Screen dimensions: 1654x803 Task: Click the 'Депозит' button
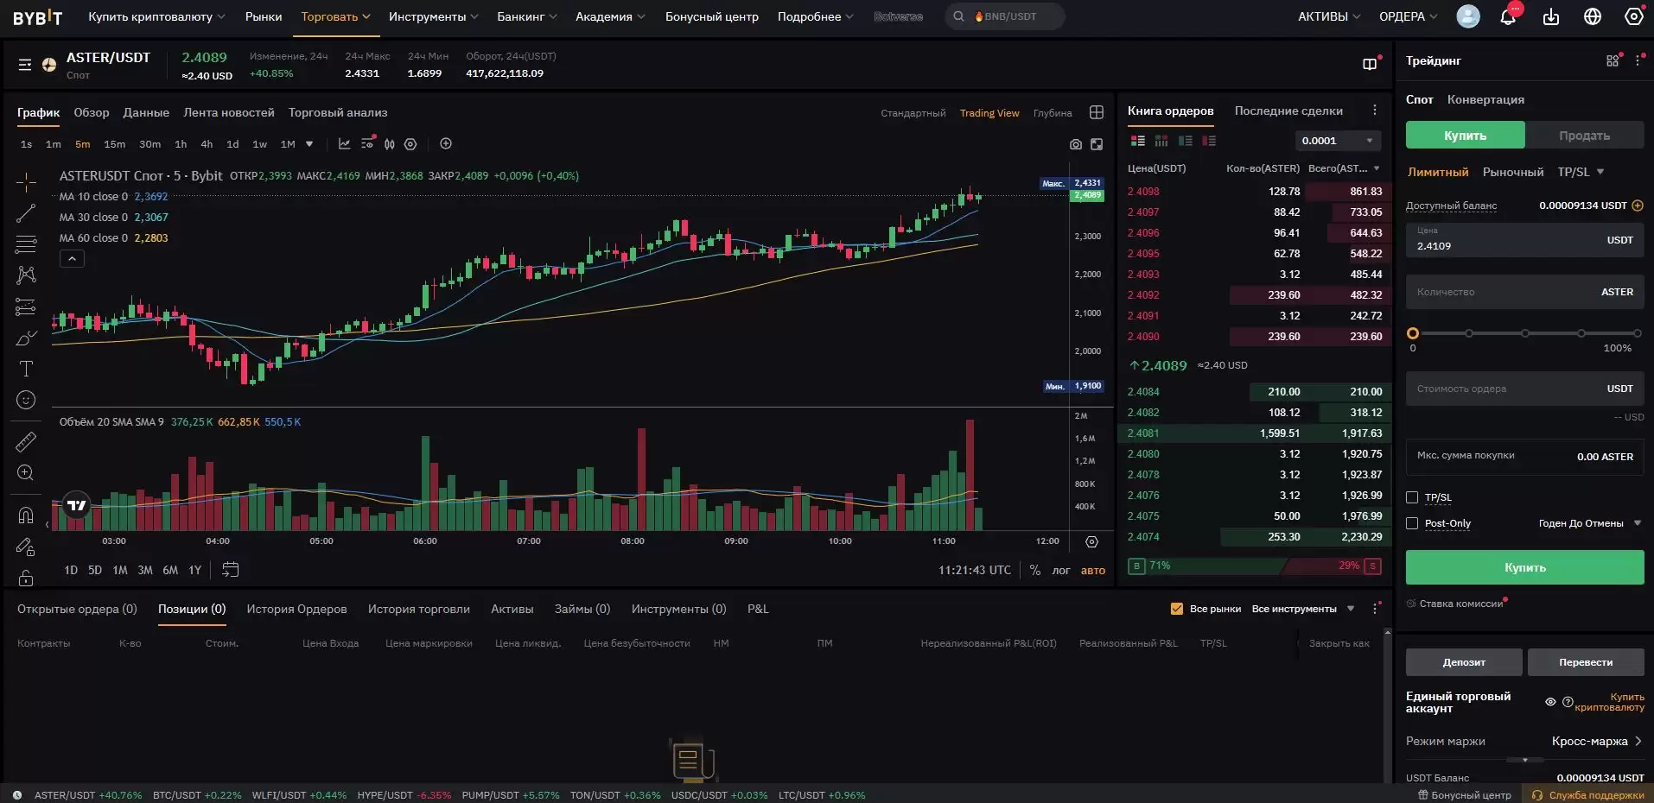coord(1463,662)
